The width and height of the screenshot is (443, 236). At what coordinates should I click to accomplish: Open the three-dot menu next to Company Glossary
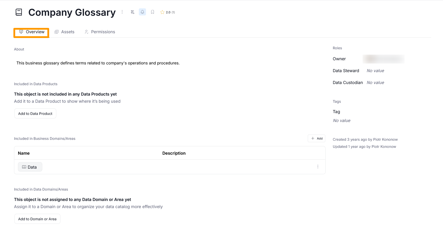click(122, 12)
